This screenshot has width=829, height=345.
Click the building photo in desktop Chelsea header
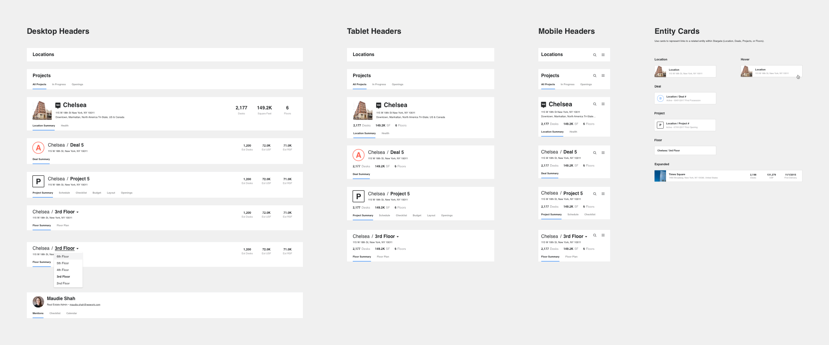point(42,111)
